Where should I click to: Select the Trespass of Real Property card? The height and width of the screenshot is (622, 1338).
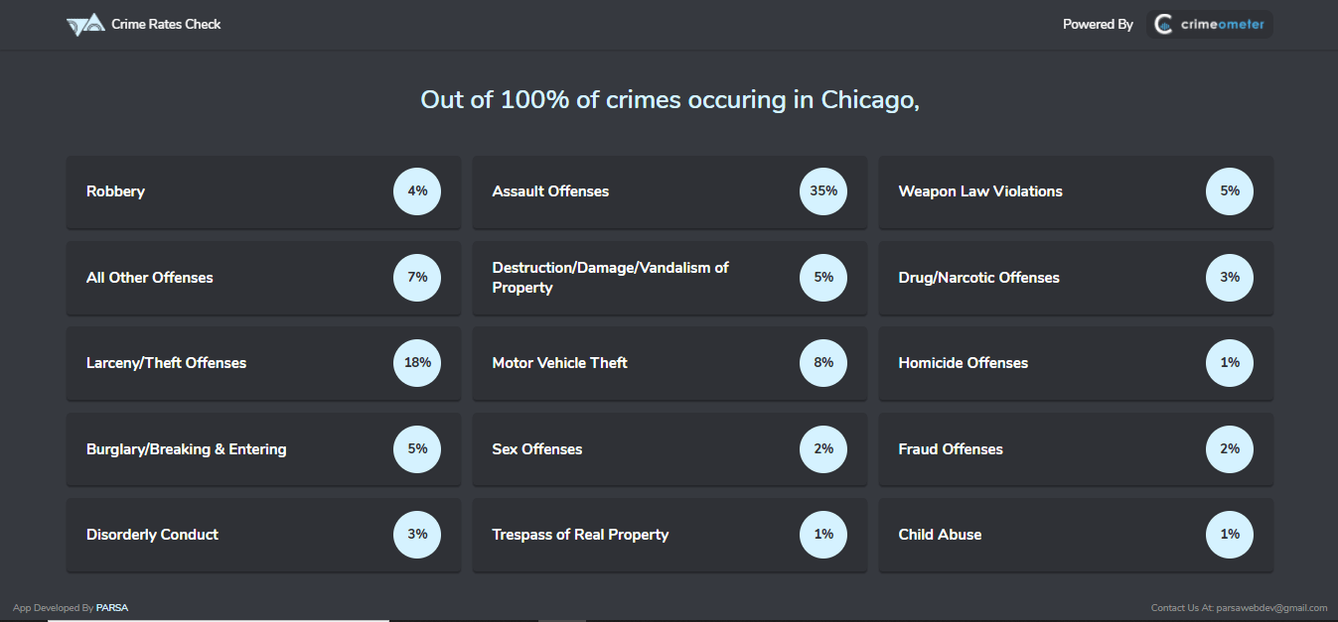click(669, 535)
